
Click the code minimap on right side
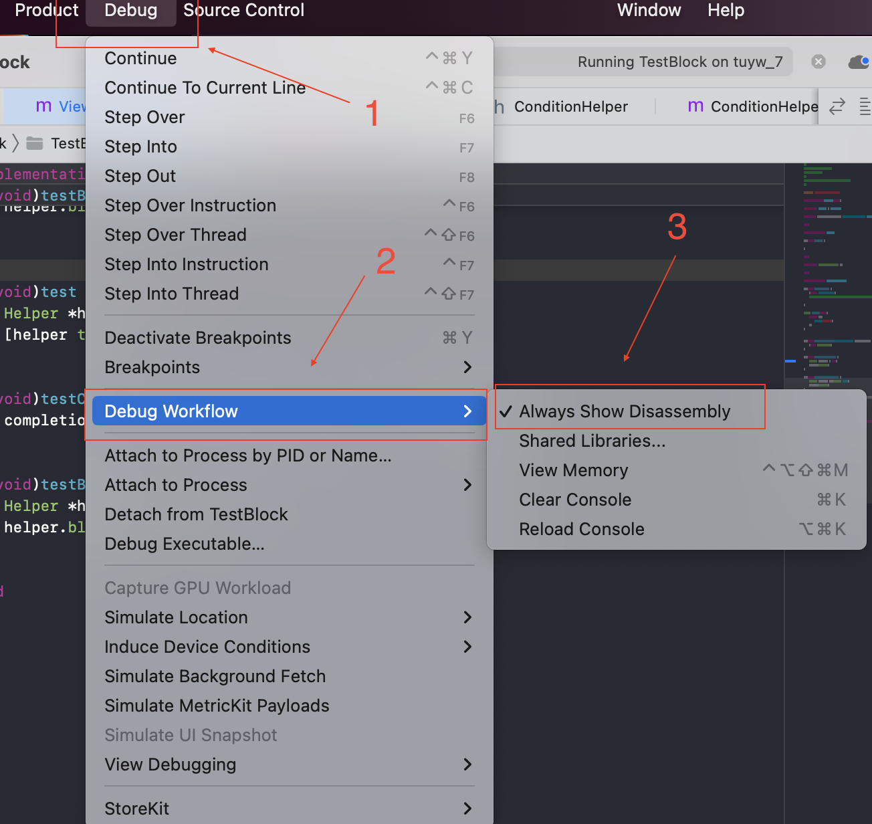829,268
